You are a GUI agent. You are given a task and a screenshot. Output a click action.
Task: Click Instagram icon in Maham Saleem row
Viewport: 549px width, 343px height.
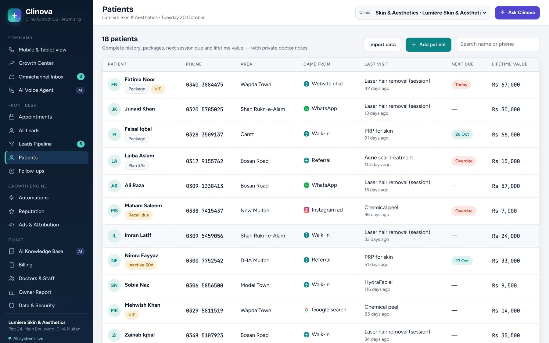tap(306, 210)
